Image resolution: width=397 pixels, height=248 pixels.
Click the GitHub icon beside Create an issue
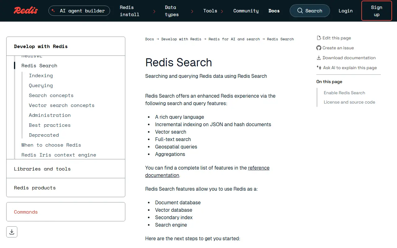[319, 48]
